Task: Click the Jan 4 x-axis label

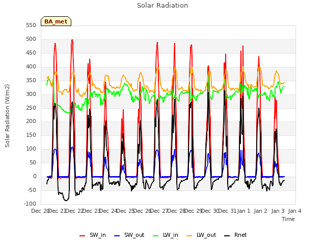Action: (x=295, y=211)
